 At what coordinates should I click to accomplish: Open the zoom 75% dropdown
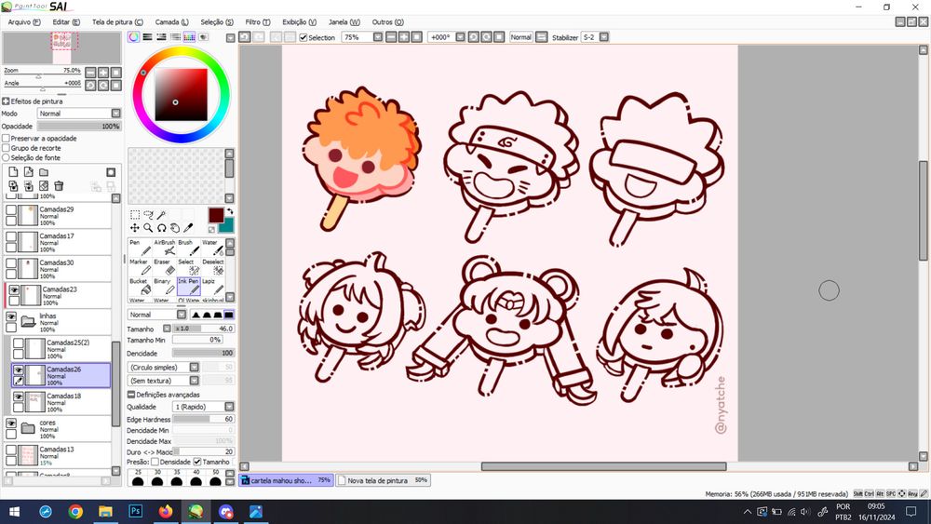coord(378,37)
